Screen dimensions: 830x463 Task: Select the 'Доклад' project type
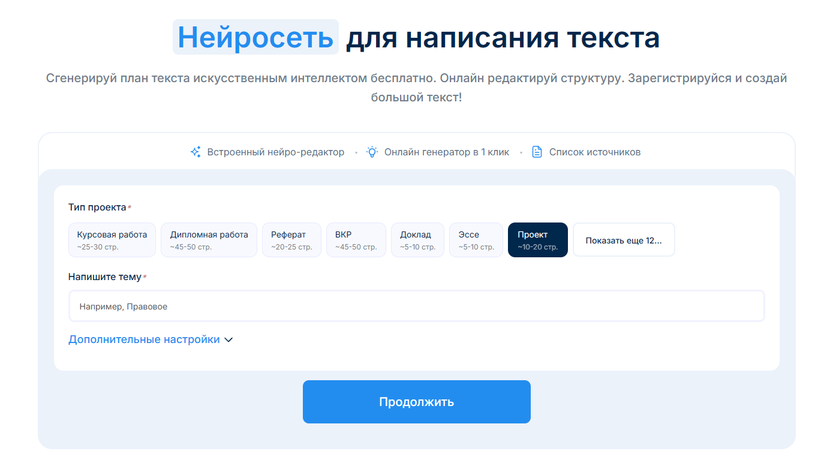point(417,239)
